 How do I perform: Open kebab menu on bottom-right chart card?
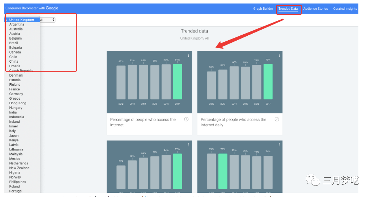(279, 145)
